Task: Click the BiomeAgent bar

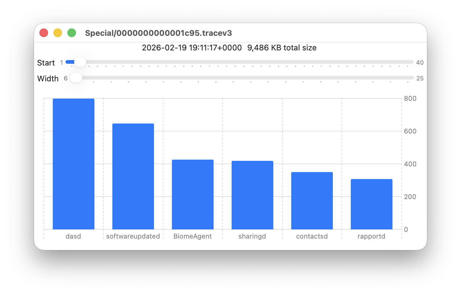Action: tap(193, 194)
